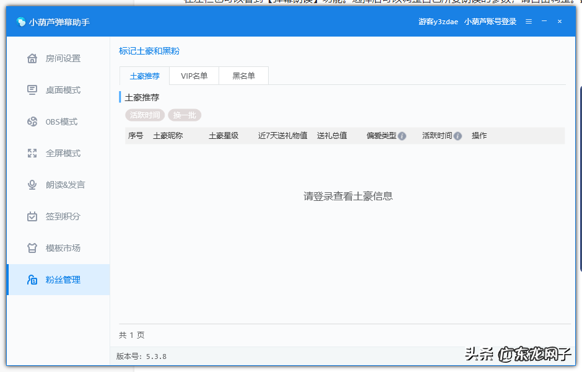Switch to OBS模式 using its icon
The height and width of the screenshot is (372, 582).
(x=33, y=122)
